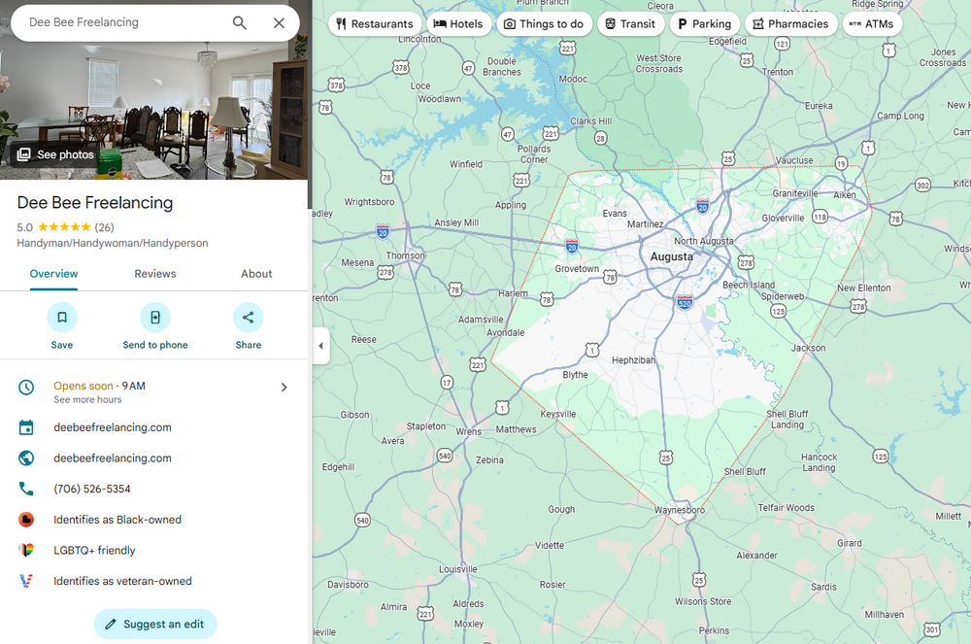This screenshot has height=644, width=971.
Task: Collapse the side panel with the arrow
Action: pyautogui.click(x=321, y=346)
